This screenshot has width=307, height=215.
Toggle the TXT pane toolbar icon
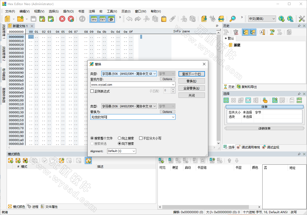click(102, 19)
